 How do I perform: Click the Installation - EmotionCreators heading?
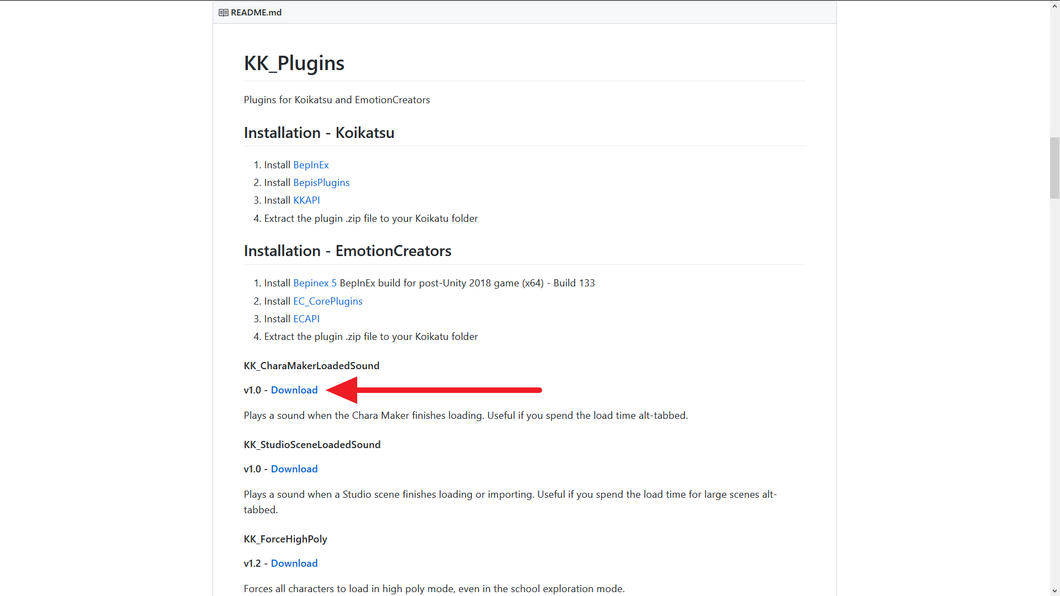click(x=348, y=251)
